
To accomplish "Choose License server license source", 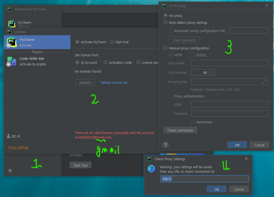I will click(138, 62).
